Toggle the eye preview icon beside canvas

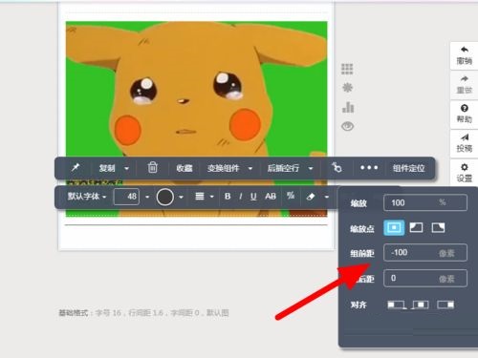(x=348, y=126)
